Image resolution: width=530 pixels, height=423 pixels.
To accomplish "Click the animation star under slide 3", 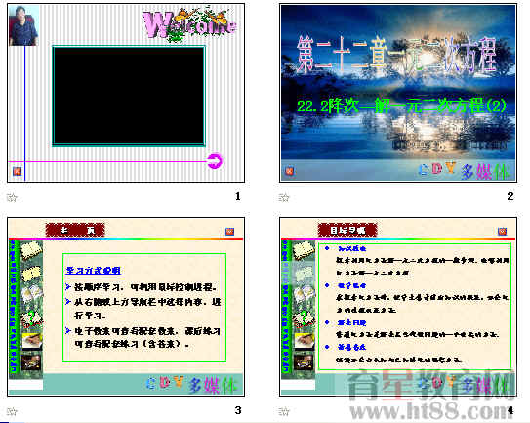I will coord(12,412).
